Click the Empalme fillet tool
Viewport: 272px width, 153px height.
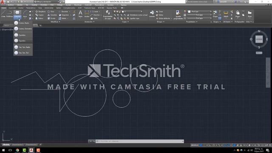pos(64,15)
